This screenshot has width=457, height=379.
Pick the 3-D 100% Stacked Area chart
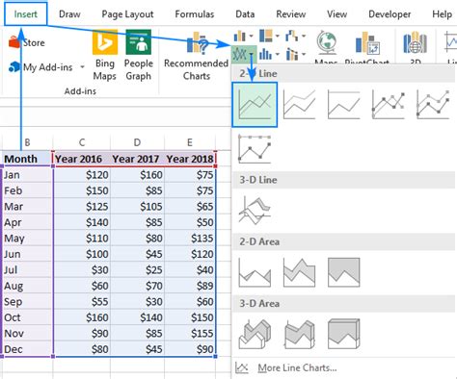point(343,334)
